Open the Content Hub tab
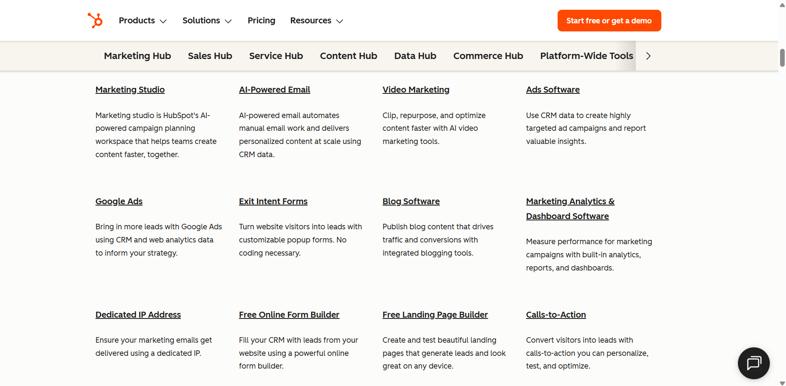 click(348, 56)
